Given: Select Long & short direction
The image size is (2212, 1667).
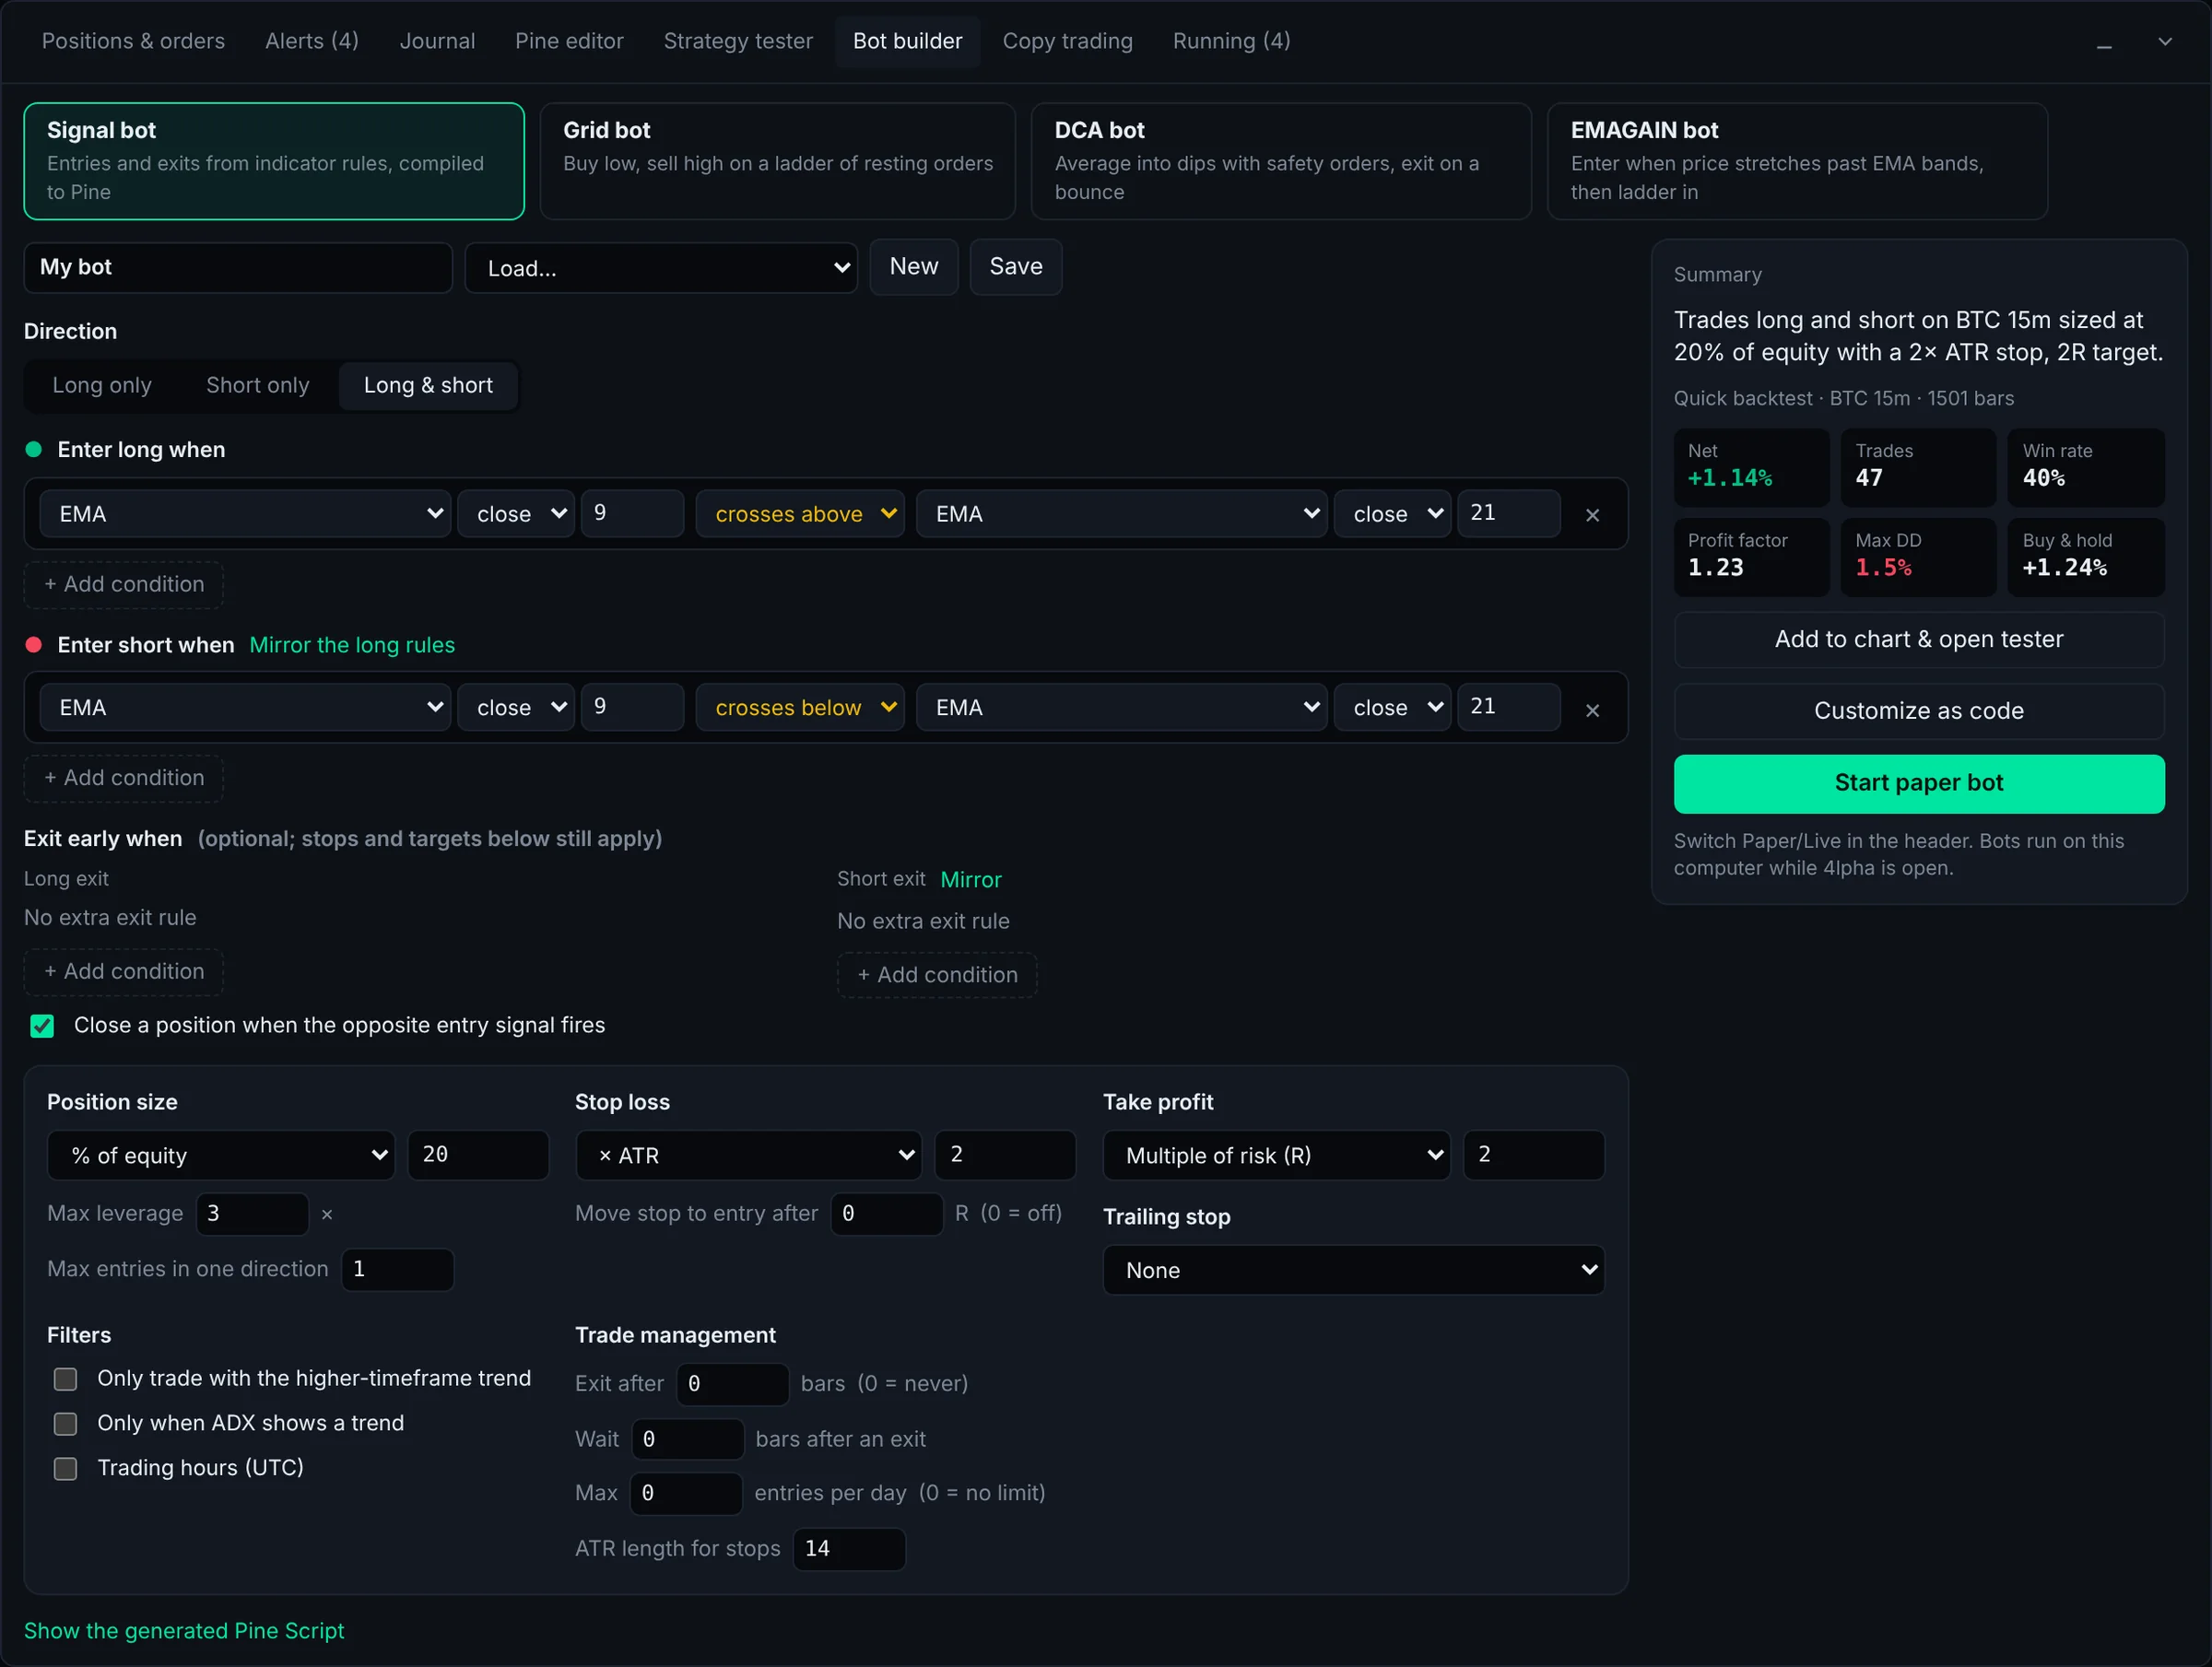Looking at the screenshot, I should pos(428,385).
